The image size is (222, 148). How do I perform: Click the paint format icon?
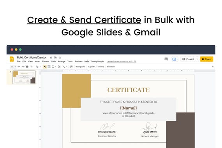coord(32,67)
